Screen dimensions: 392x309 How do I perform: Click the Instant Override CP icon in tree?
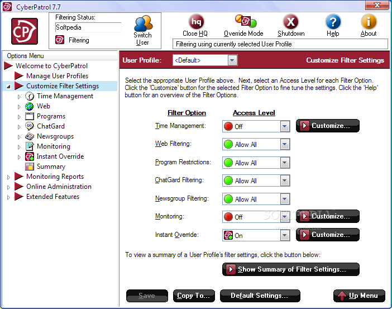pos(30,156)
